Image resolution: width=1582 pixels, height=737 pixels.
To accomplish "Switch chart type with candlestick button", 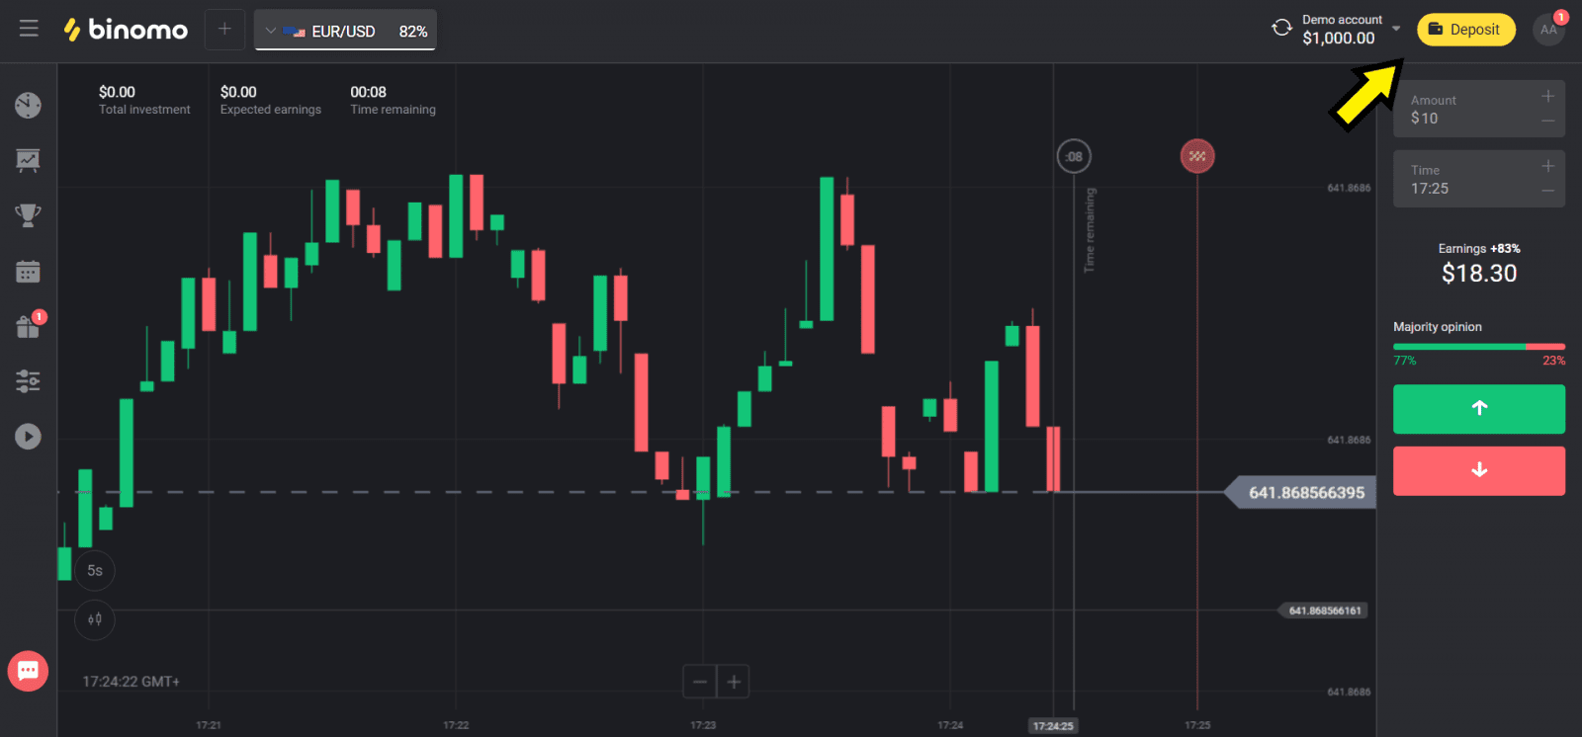I will point(95,619).
